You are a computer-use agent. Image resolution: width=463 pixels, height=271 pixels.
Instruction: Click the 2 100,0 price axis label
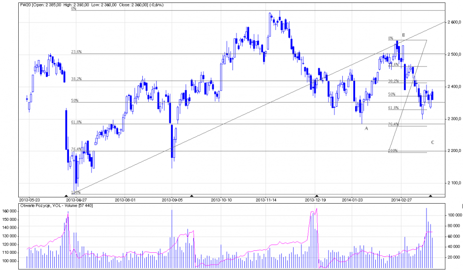[x=452, y=183]
